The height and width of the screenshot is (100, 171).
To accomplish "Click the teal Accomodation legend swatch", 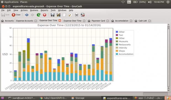I will click(x=117, y=54).
